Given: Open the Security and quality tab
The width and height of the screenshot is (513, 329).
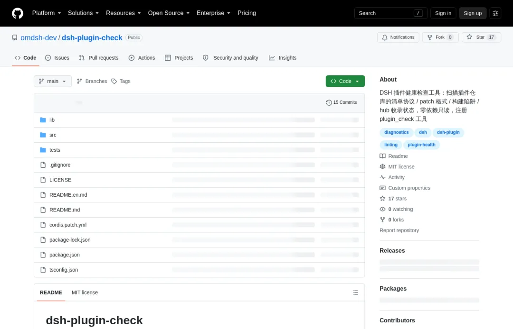Looking at the screenshot, I should click(x=231, y=58).
